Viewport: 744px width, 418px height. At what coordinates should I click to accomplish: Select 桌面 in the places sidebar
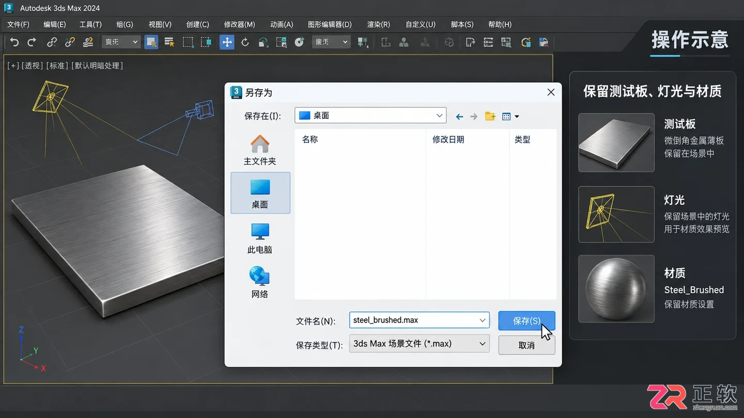point(260,193)
